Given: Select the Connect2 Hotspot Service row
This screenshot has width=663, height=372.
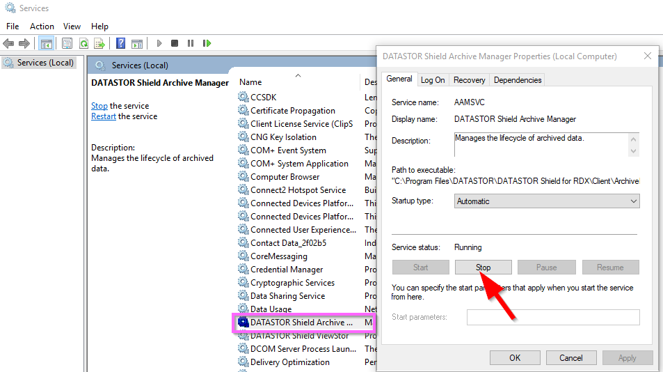Looking at the screenshot, I should click(298, 190).
